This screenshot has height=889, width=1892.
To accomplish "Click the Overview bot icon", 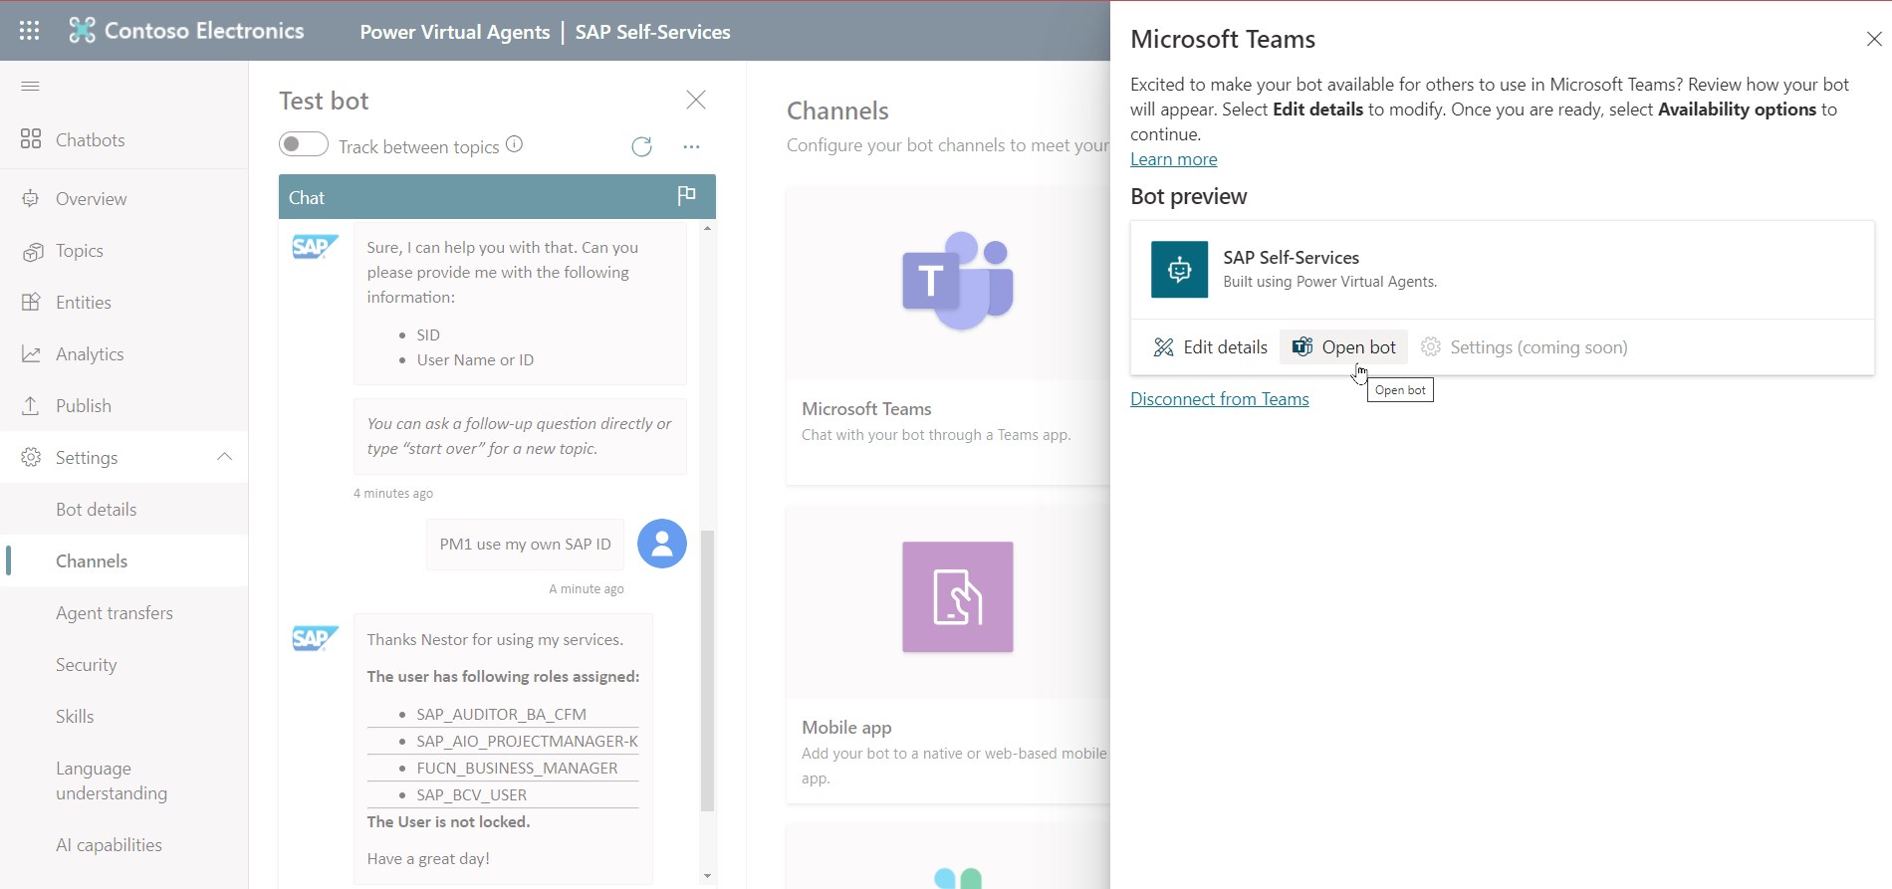I will [x=31, y=198].
